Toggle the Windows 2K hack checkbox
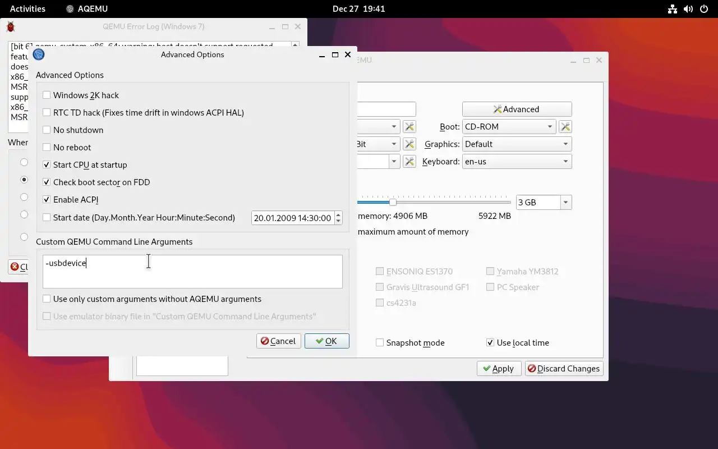Viewport: 718px width, 449px height. 47,95
